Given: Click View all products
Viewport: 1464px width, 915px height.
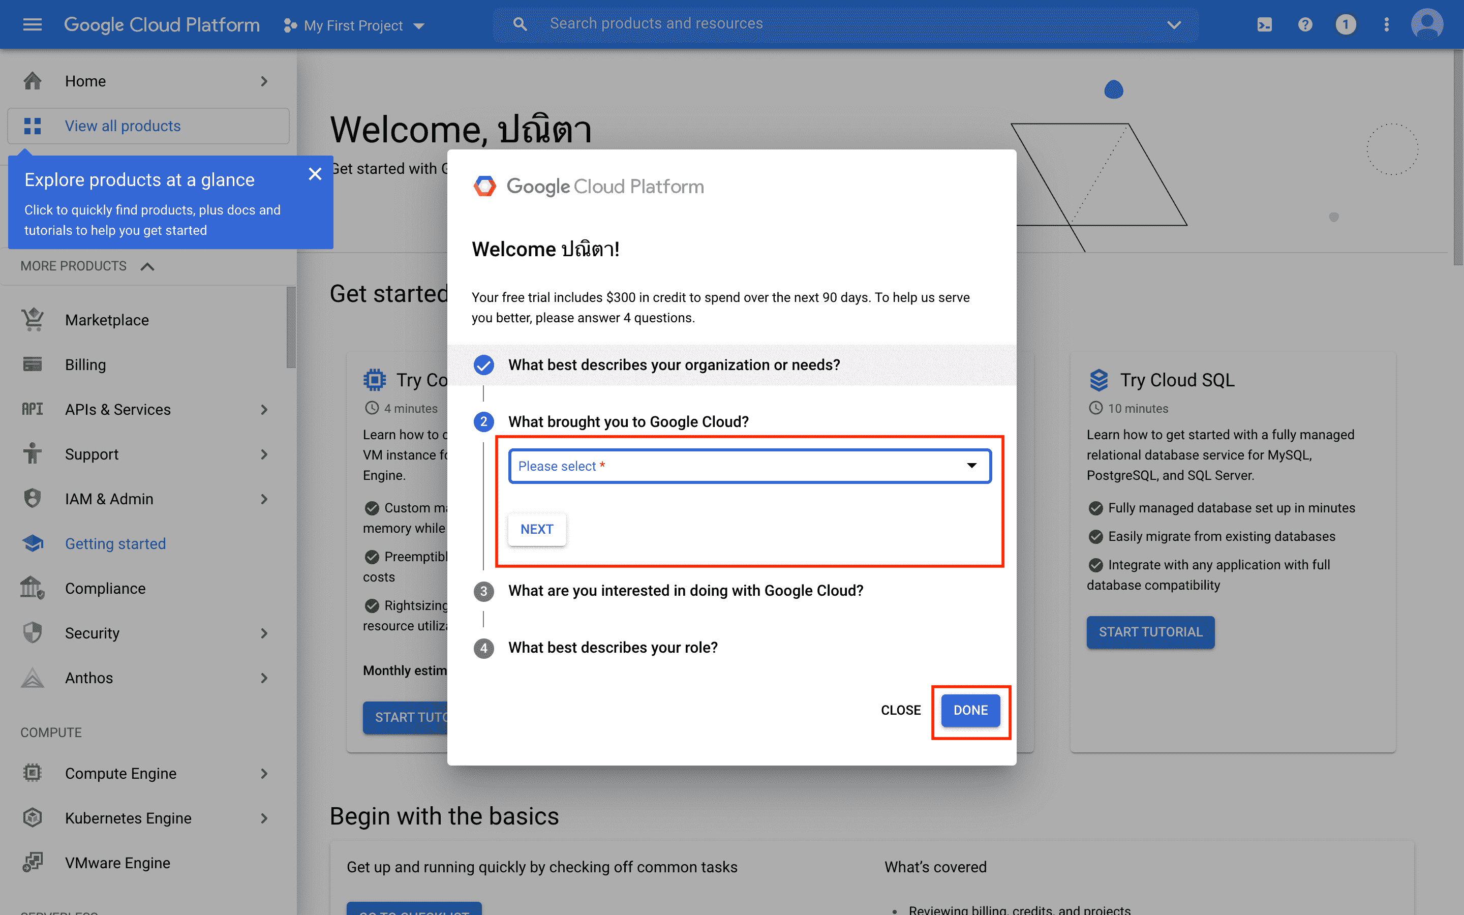Looking at the screenshot, I should [148, 126].
